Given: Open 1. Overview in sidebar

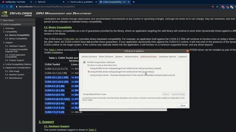Looking at the screenshot, I should pos(8,28).
